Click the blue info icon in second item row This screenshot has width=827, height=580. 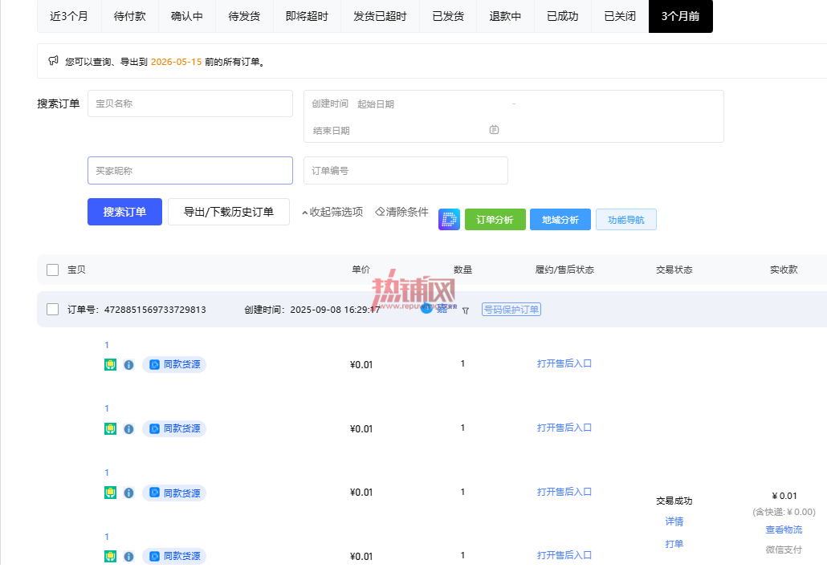128,429
